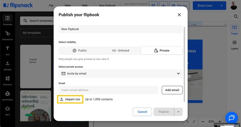The height and width of the screenshot is (127, 241).
Task: Click the redo arrow icon
Action: [194, 122]
